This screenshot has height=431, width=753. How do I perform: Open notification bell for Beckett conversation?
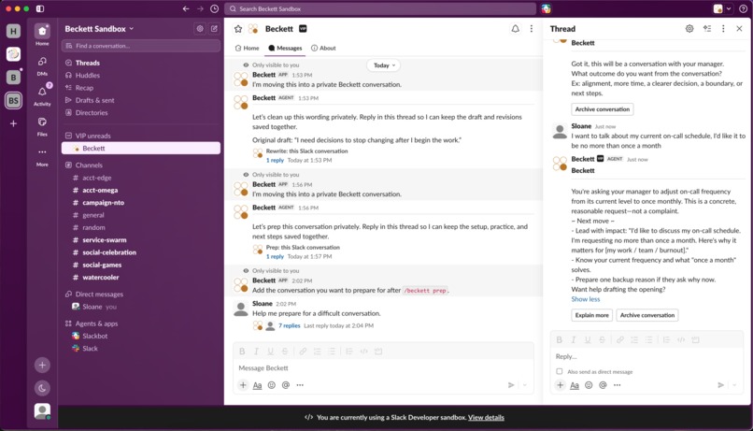point(516,29)
